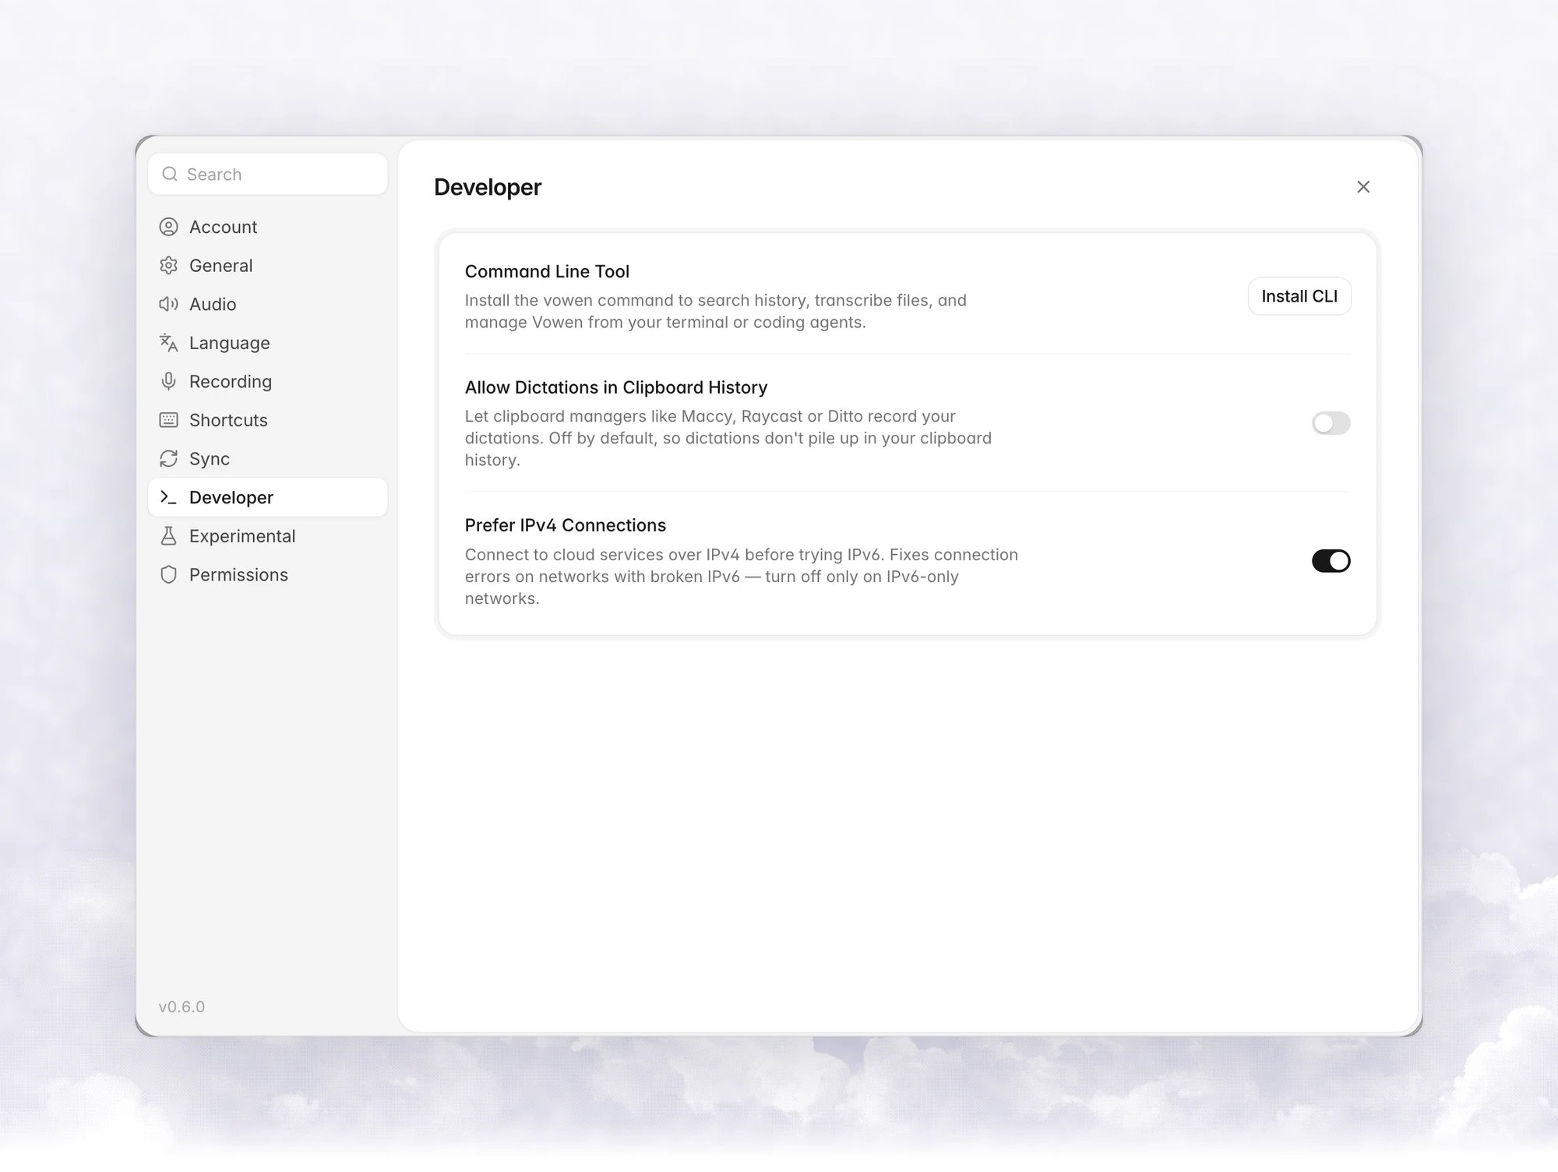Click the magnifier icon in search box
The height and width of the screenshot is (1172, 1558).
(x=170, y=174)
